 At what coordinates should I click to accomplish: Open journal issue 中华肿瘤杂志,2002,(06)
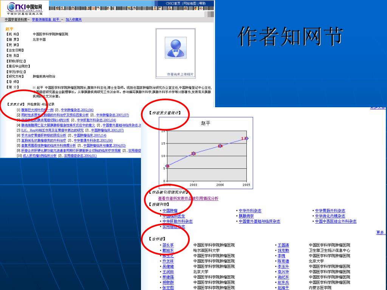tap(77, 110)
